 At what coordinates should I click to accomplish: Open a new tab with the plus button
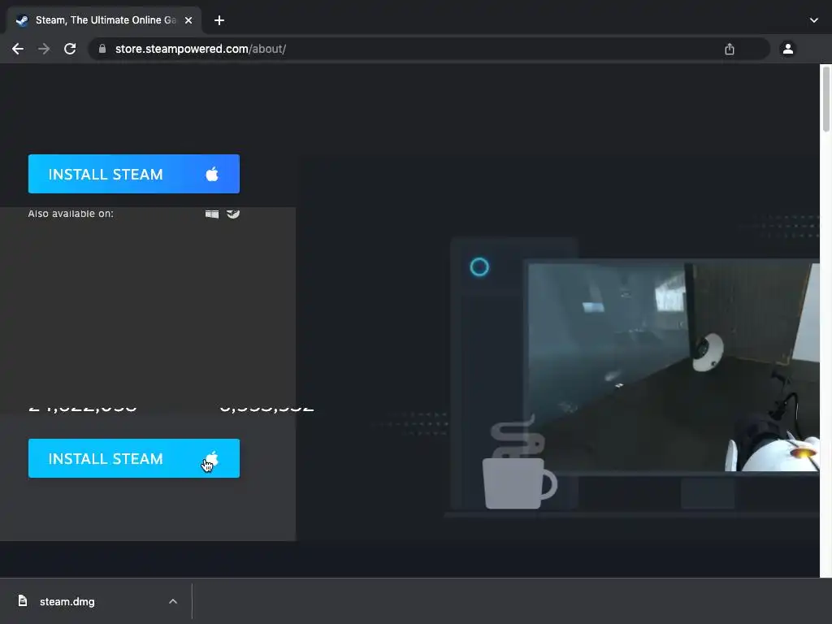pyautogui.click(x=219, y=20)
